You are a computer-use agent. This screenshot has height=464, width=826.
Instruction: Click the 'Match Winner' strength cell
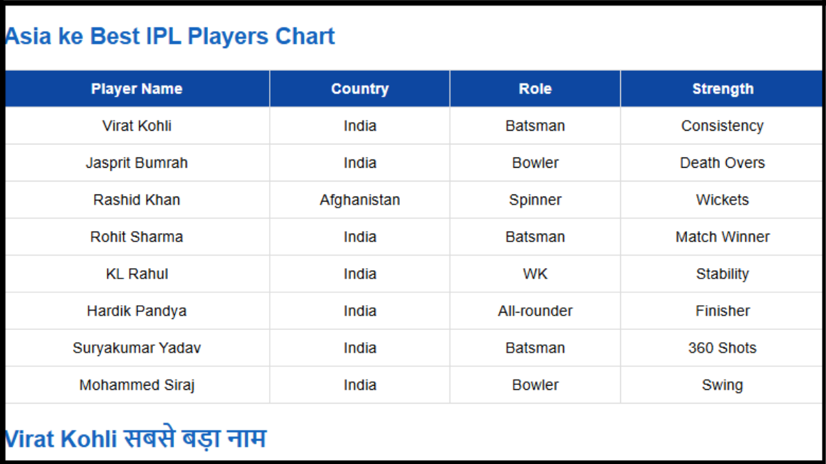[x=722, y=237]
